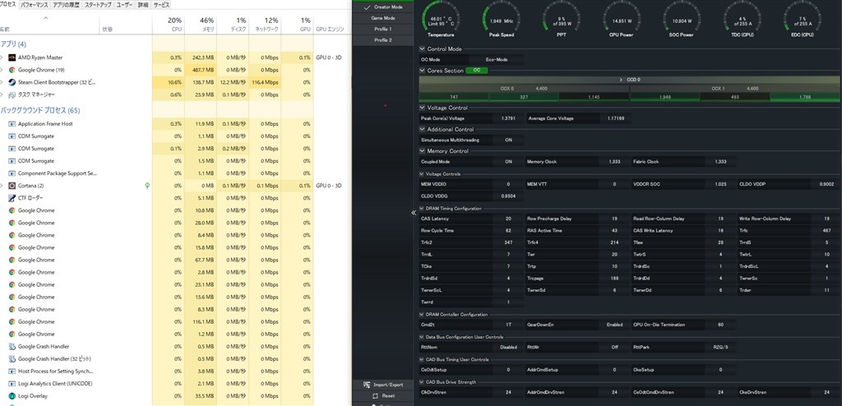Click the AMD Ryzen Master process icon

coord(12,58)
